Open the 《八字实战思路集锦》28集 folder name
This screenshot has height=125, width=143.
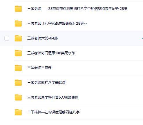[57, 23]
